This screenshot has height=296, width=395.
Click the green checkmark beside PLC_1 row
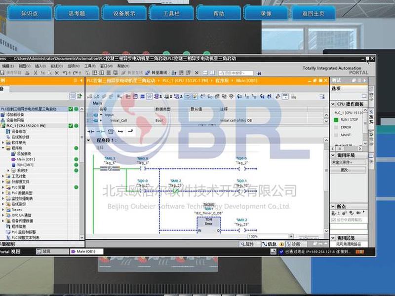71,126
